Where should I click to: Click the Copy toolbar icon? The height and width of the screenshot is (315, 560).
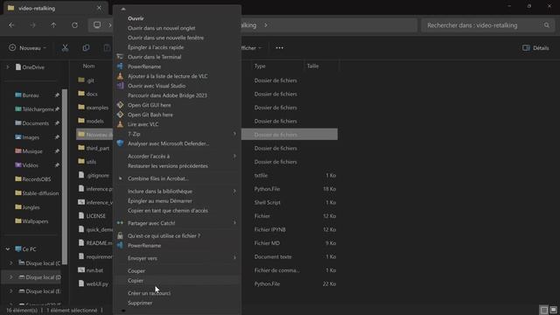coord(86,48)
